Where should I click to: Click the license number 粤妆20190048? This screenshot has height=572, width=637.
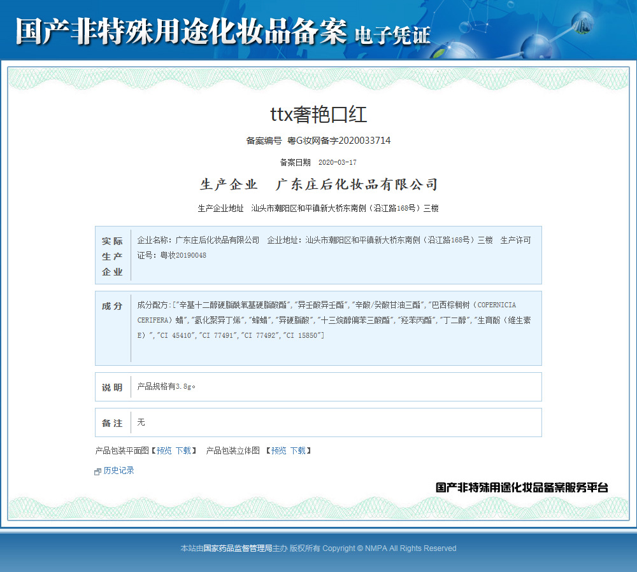183,256
